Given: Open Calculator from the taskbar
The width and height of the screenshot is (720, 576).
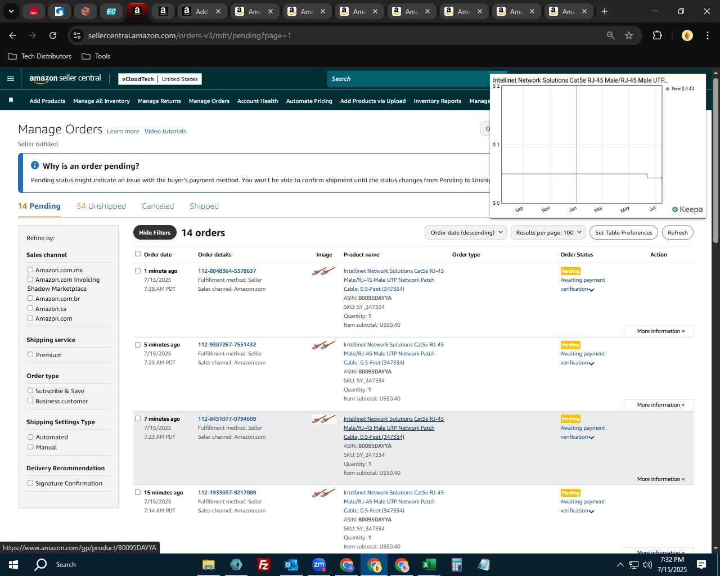Looking at the screenshot, I should click(x=456, y=565).
